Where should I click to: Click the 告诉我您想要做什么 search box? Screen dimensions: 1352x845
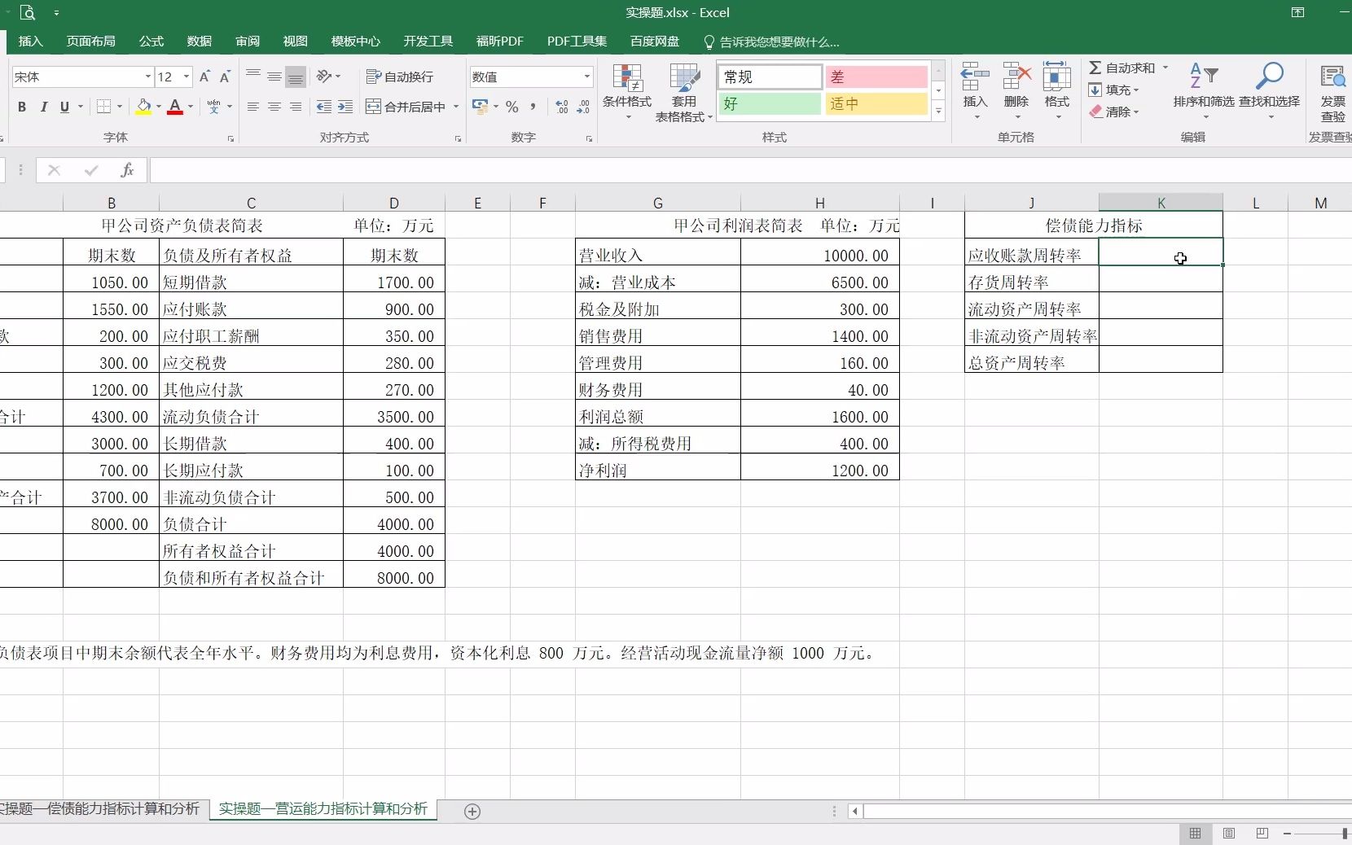tap(771, 42)
